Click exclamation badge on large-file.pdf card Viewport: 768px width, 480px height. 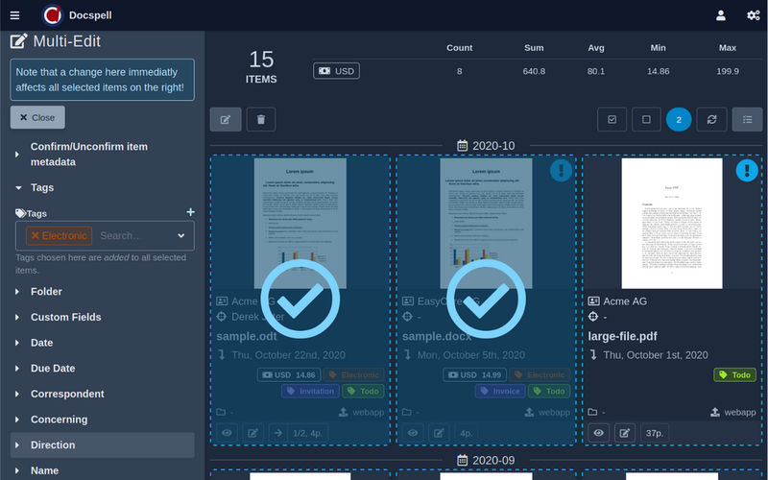click(747, 171)
